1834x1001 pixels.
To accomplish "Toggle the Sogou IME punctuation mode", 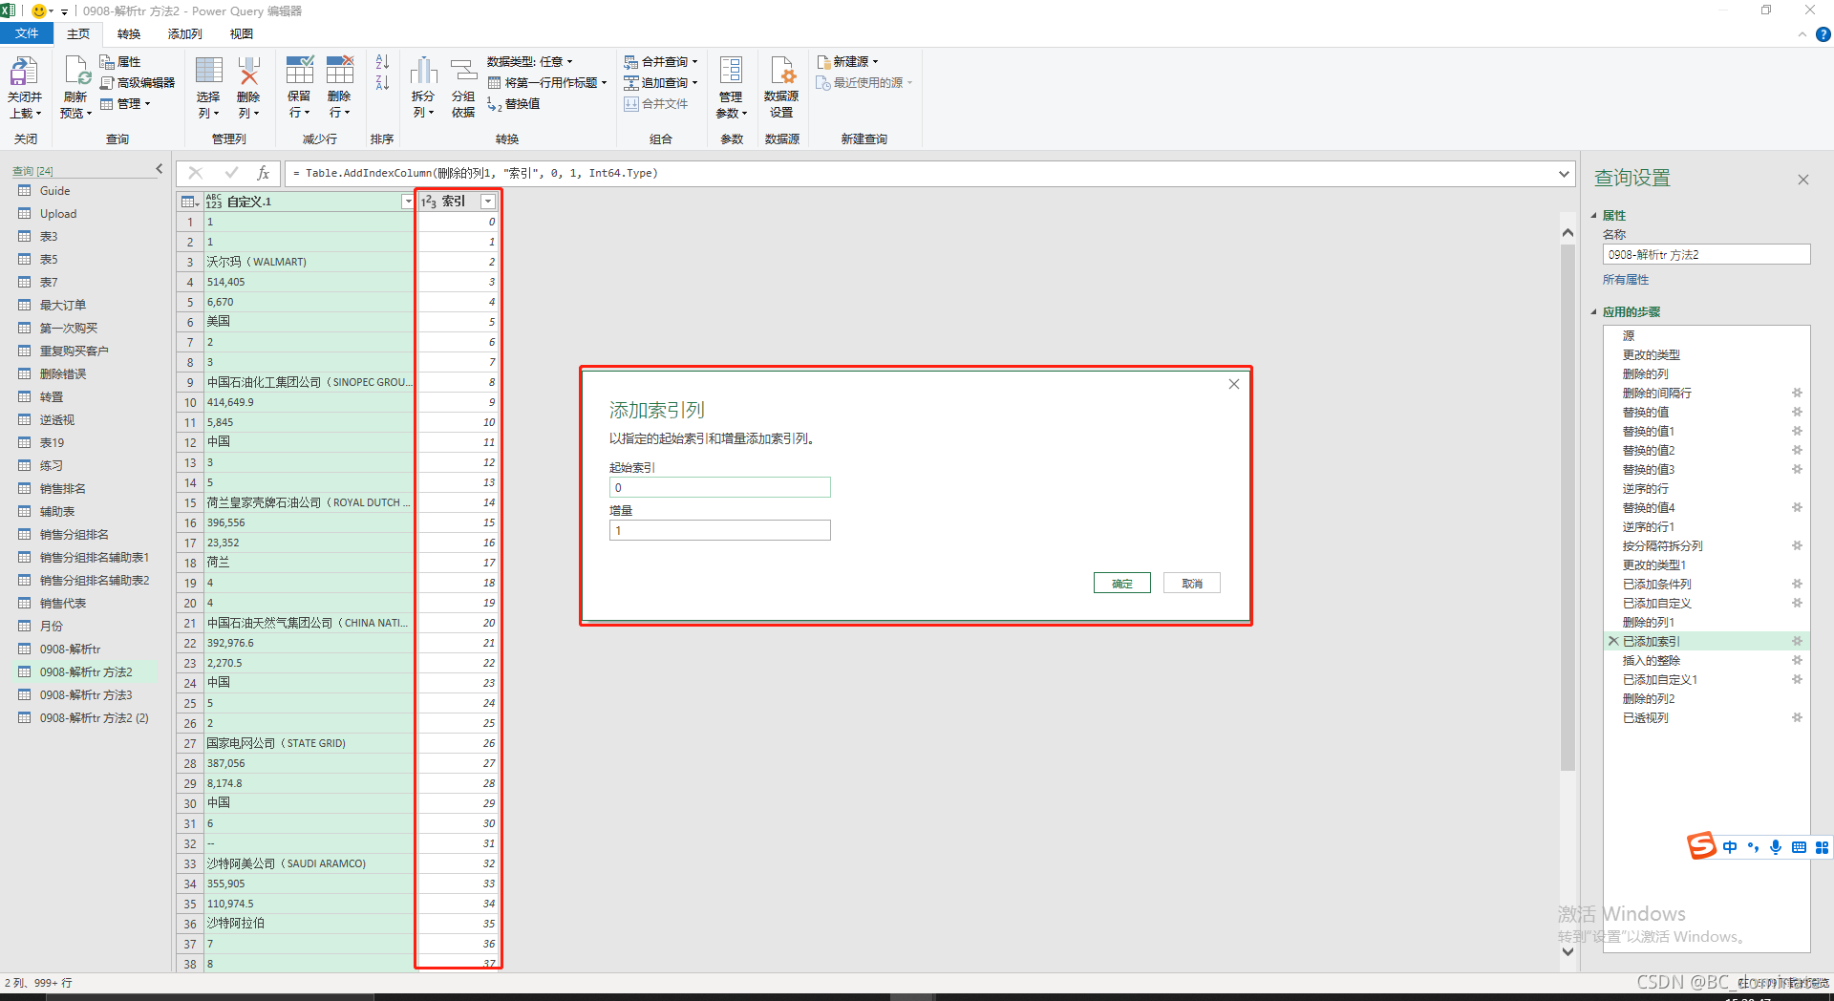I will coord(1753,847).
